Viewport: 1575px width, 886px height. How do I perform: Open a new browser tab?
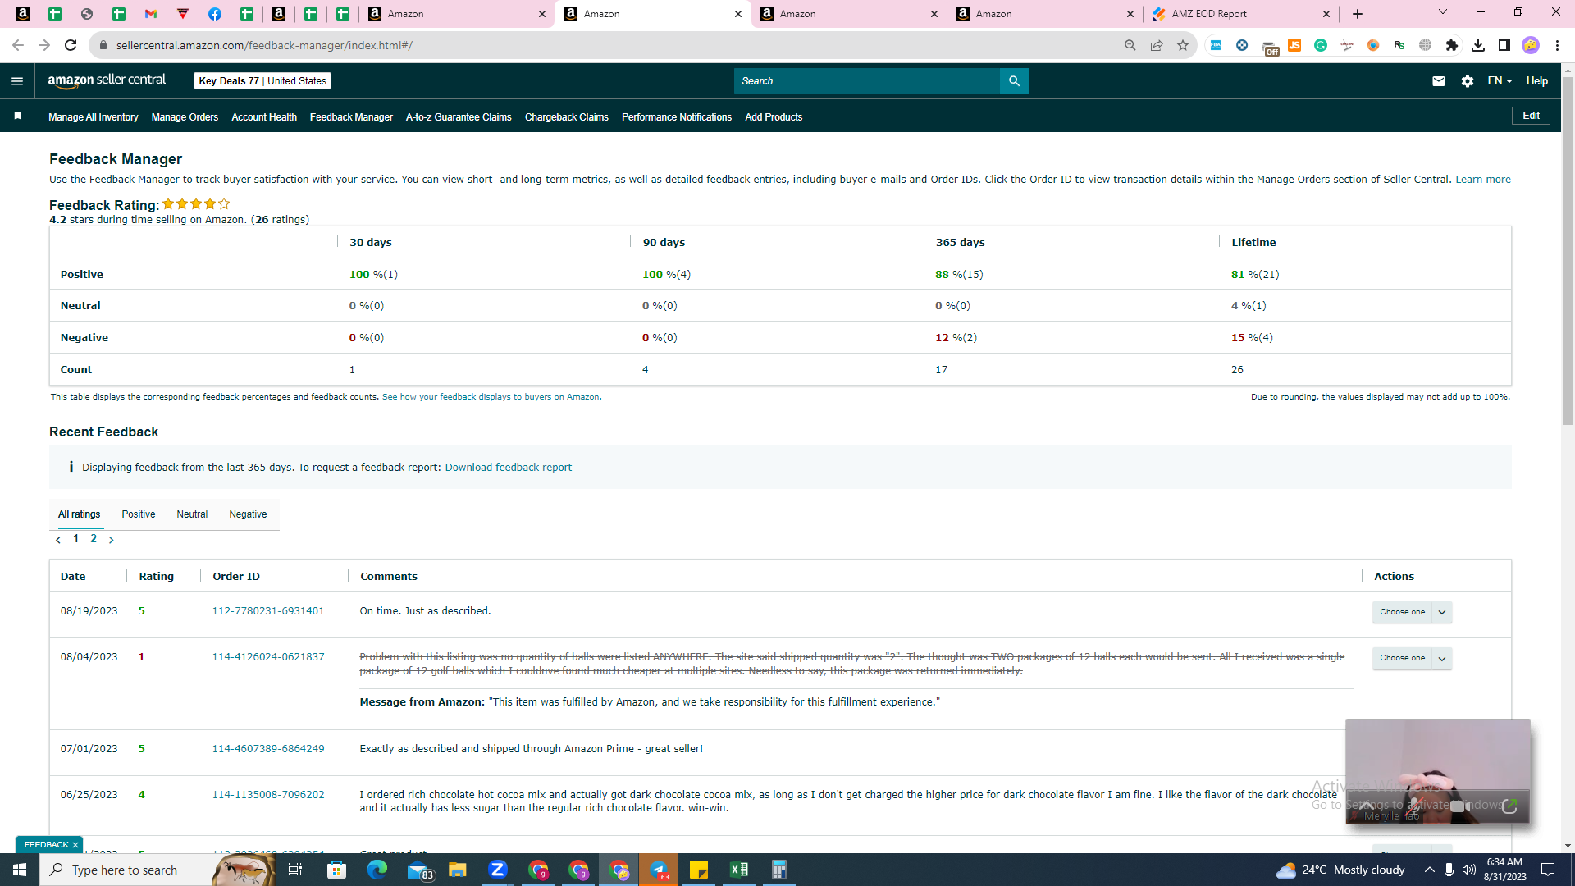tap(1358, 14)
